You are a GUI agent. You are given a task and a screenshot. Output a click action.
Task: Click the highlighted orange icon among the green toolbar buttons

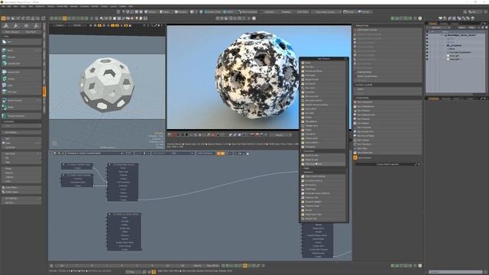tap(64, 18)
